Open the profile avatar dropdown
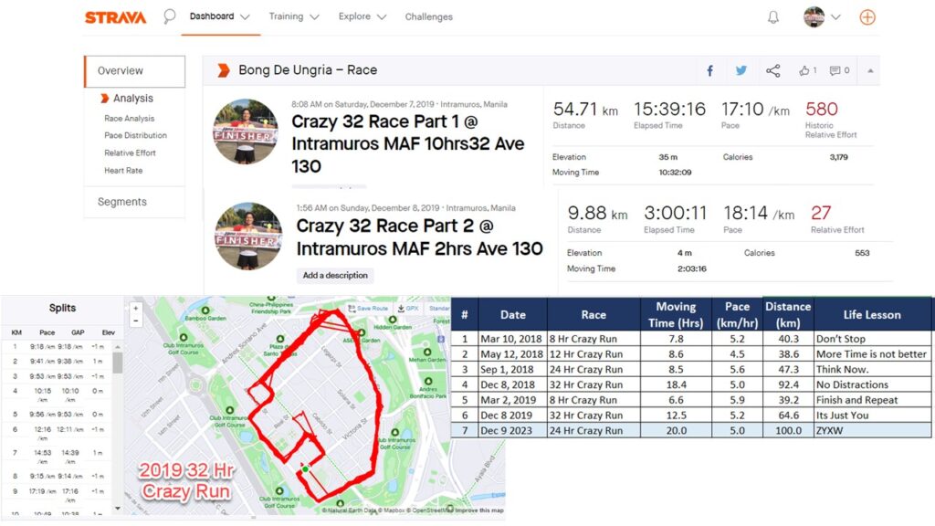The image size is (935, 526). coord(821,17)
